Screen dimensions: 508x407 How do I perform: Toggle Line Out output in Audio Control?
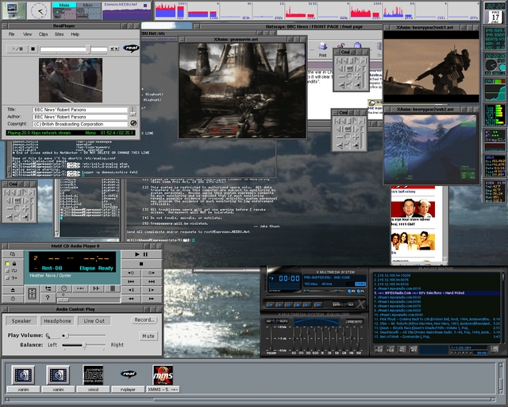94,321
